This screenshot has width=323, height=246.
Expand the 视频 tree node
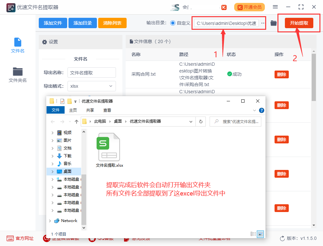pyautogui.click(x=52, y=133)
